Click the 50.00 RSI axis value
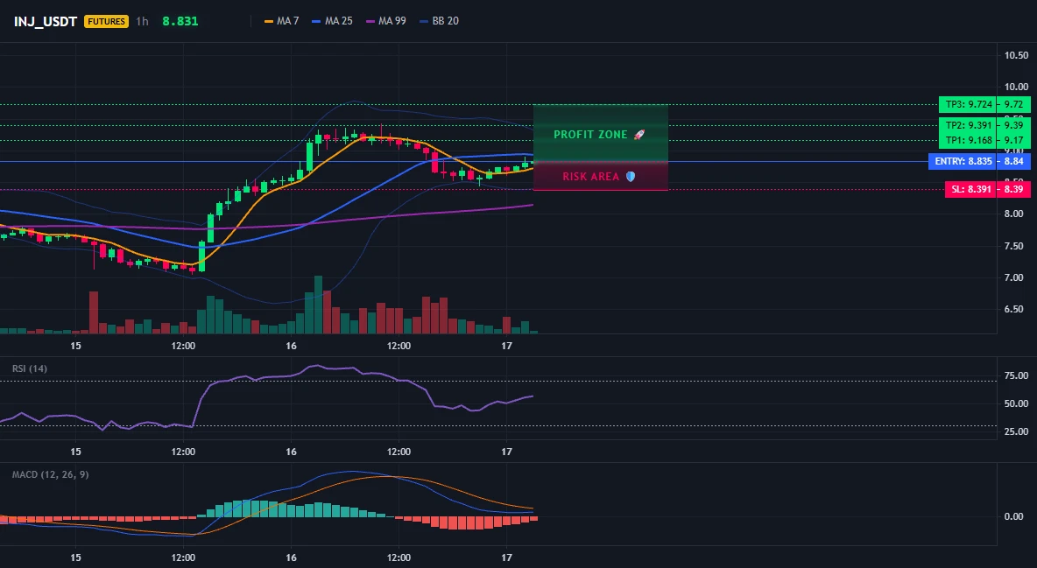This screenshot has width=1037, height=568. 1016,403
